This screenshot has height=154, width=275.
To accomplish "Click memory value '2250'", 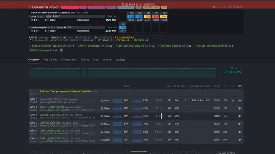I will pyautogui.click(x=217, y=108).
